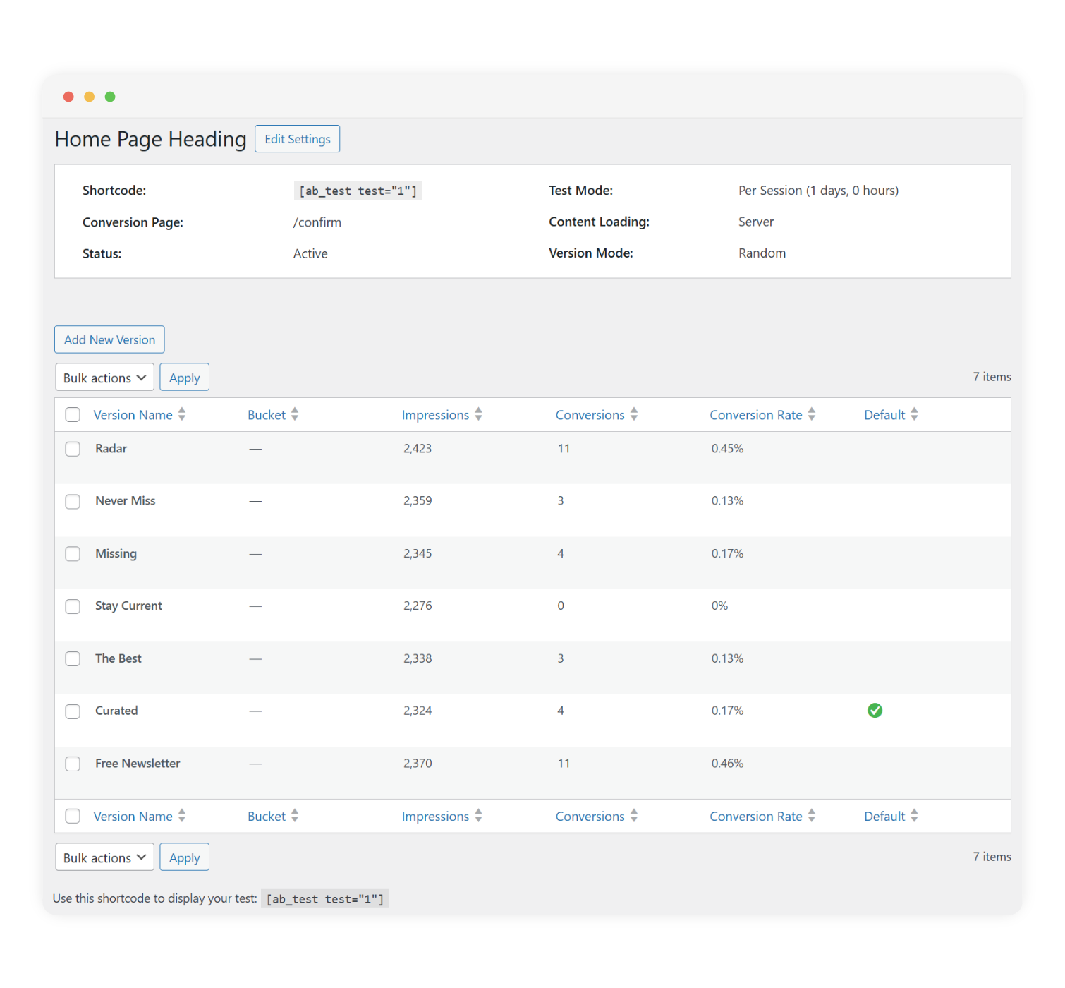Sort by Bucket in the footer
The height and width of the screenshot is (988, 1065).
pyautogui.click(x=267, y=817)
